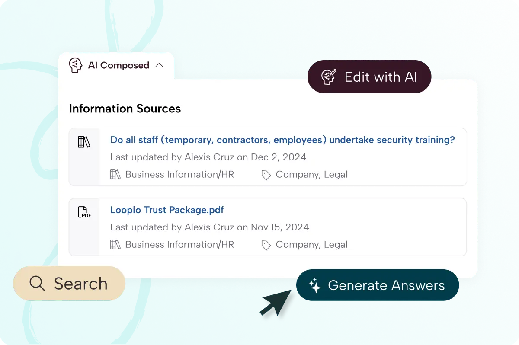Viewport: 519px width, 345px height.
Task: Click the sparkle icon in Generate Answers
Action: point(315,286)
